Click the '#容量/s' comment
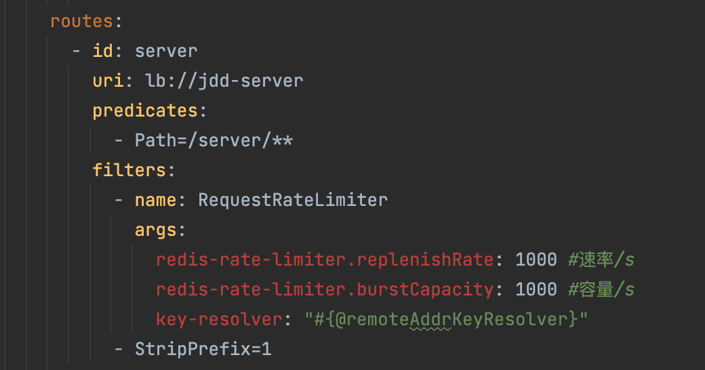The height and width of the screenshot is (370, 705). click(601, 289)
